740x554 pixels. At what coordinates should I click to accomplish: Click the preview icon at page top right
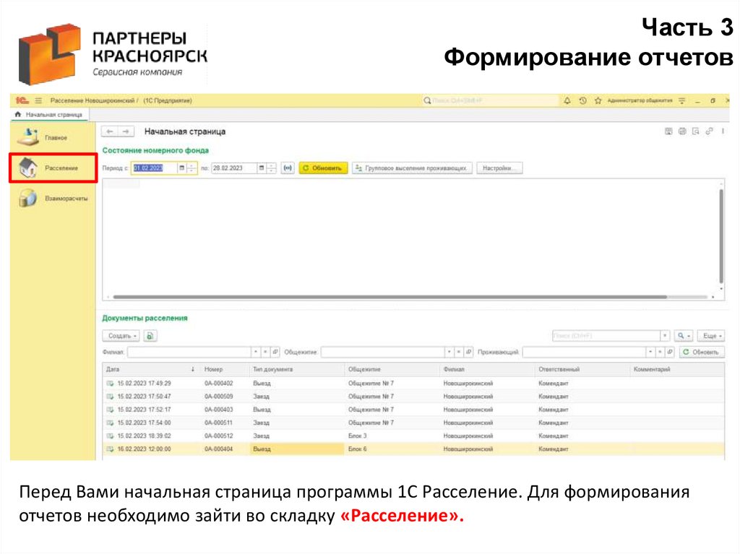[696, 131]
